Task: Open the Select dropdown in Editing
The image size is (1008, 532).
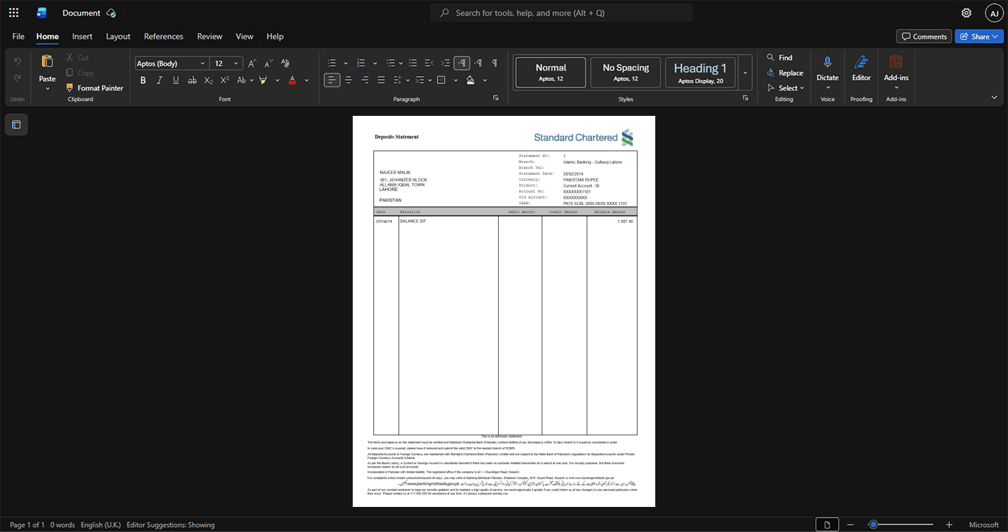Action: pyautogui.click(x=785, y=88)
